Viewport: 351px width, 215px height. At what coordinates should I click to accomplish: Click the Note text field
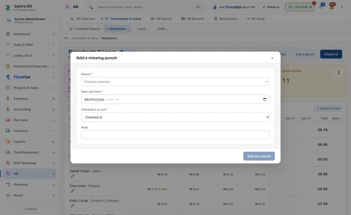(x=175, y=135)
